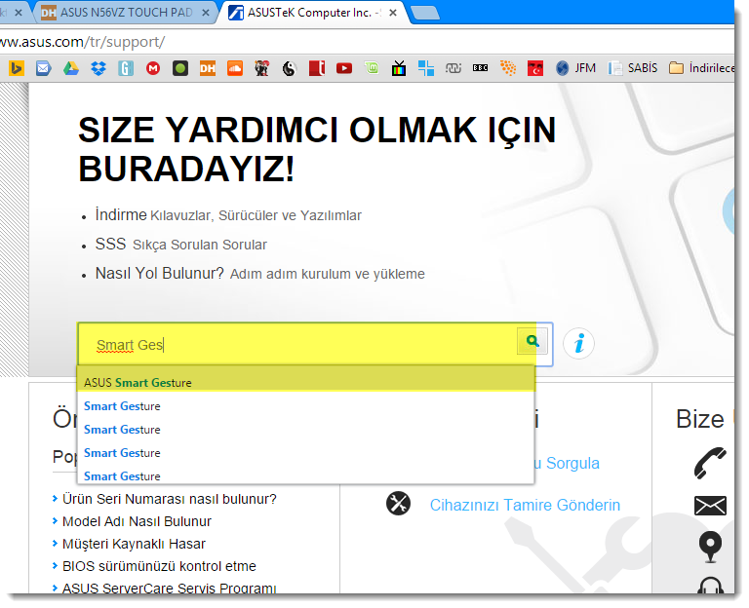Viewport: 749px width, 608px height.
Task: Click İndirme Kılavuzlar, Sürücüler ve Yazılımlar text
Action: tap(228, 214)
